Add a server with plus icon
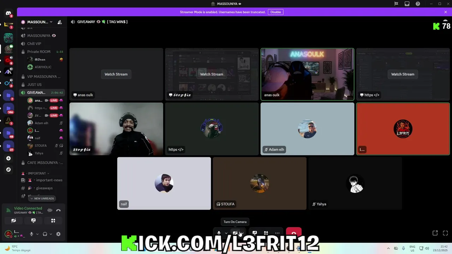Image resolution: width=452 pixels, height=254 pixels. [8, 158]
